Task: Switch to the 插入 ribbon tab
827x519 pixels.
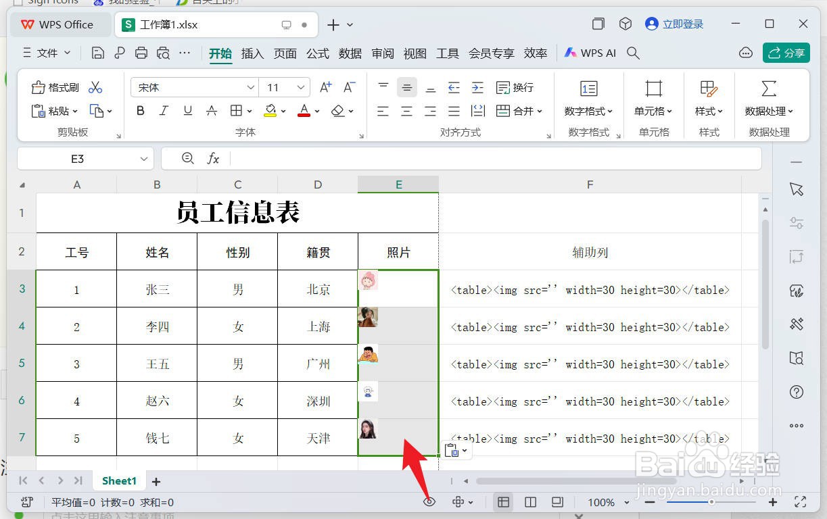Action: click(252, 53)
